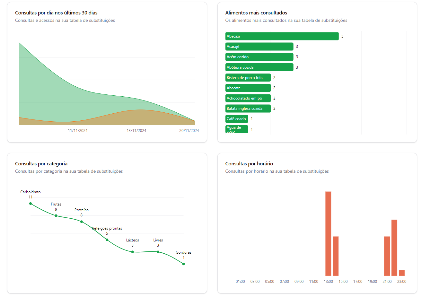Click the 09:00 hour axis label
The height and width of the screenshot is (297, 421).
click(x=299, y=282)
